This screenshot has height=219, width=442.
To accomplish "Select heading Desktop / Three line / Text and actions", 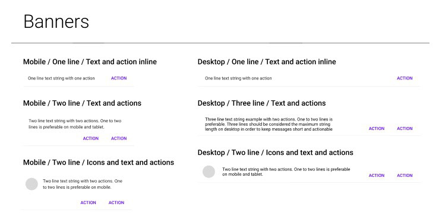I will tap(261, 103).
